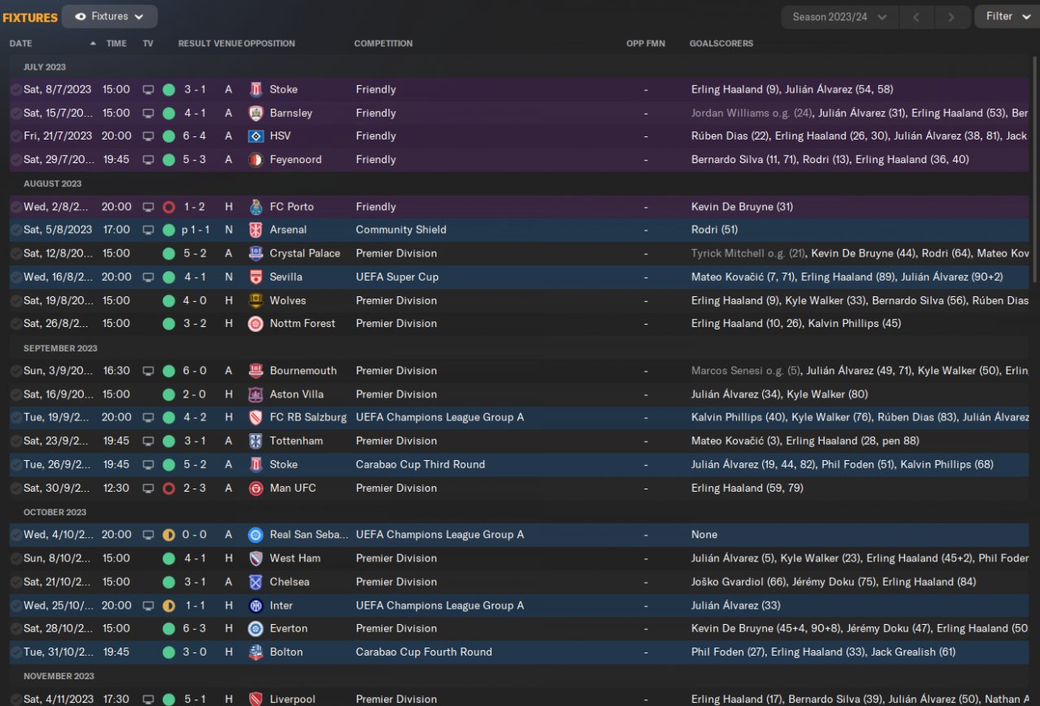Toggle check mark on Liverpool fixture row
1040x706 pixels.
pos(16,699)
